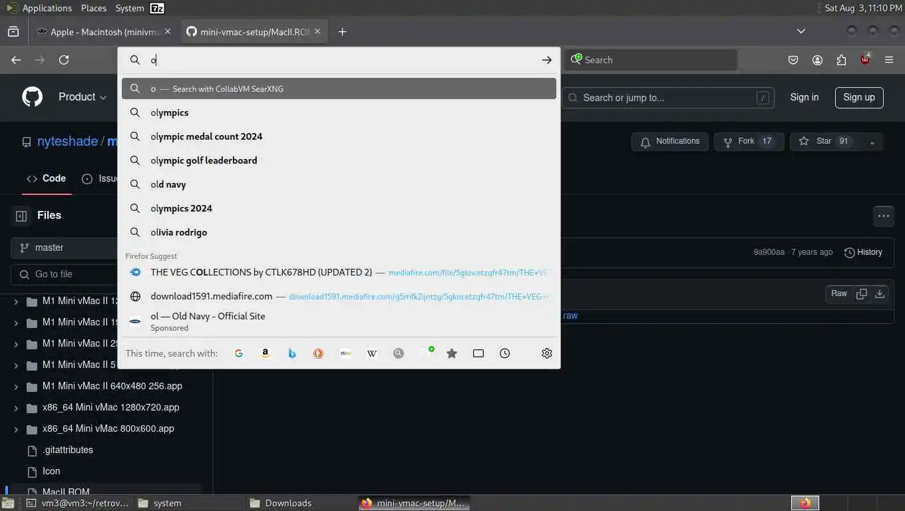Search history via the clock icon

coord(505,353)
